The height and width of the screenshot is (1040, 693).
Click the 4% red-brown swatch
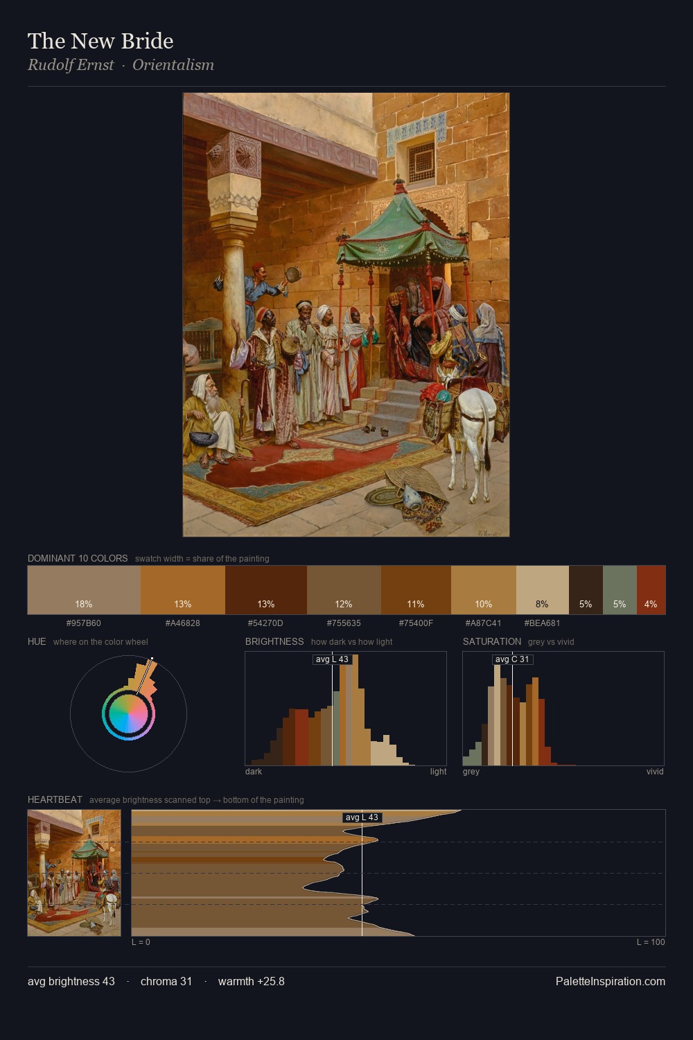[x=651, y=590]
